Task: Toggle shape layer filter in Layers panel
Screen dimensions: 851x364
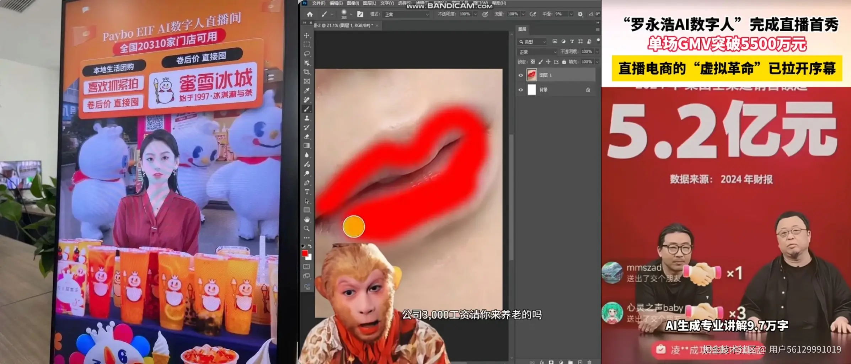Action: pyautogui.click(x=580, y=42)
